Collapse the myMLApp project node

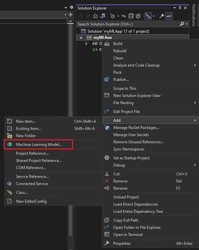coord(81,38)
